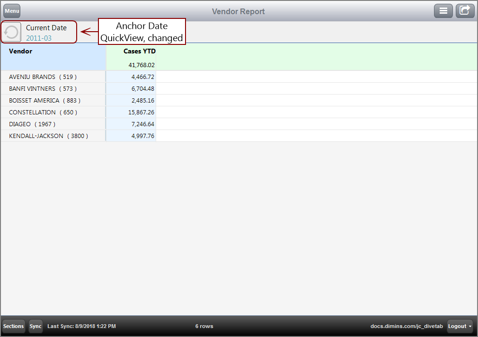This screenshot has width=478, height=337.
Task: Click the Sync icon to refresh data
Action: (35, 326)
